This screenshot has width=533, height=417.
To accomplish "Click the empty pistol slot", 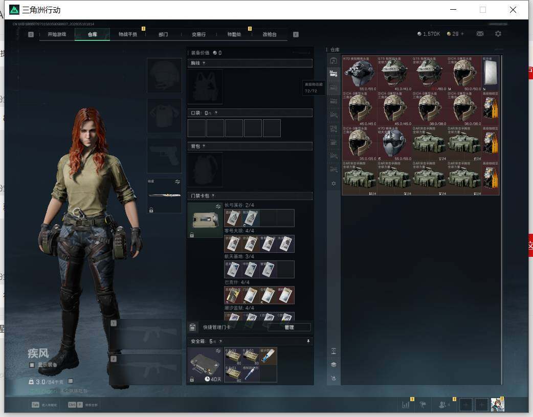I will click(x=164, y=156).
